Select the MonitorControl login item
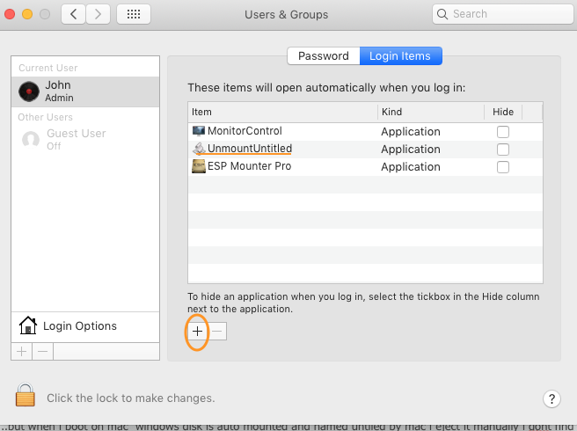 click(365, 131)
